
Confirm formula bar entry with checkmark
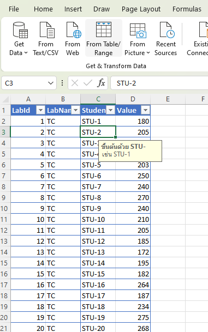88,83
